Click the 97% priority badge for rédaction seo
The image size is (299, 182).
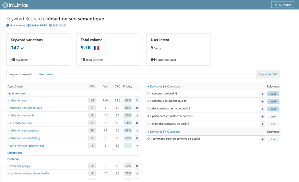click(127, 100)
